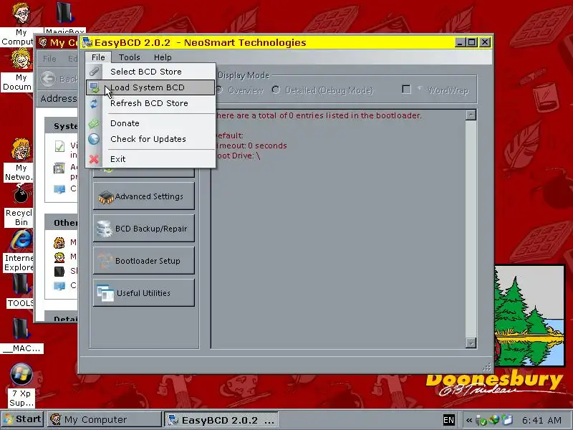Image resolution: width=573 pixels, height=430 pixels.
Task: Close the open File menu header
Action: point(98,57)
